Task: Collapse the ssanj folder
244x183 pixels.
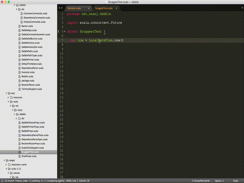Action: point(13,110)
